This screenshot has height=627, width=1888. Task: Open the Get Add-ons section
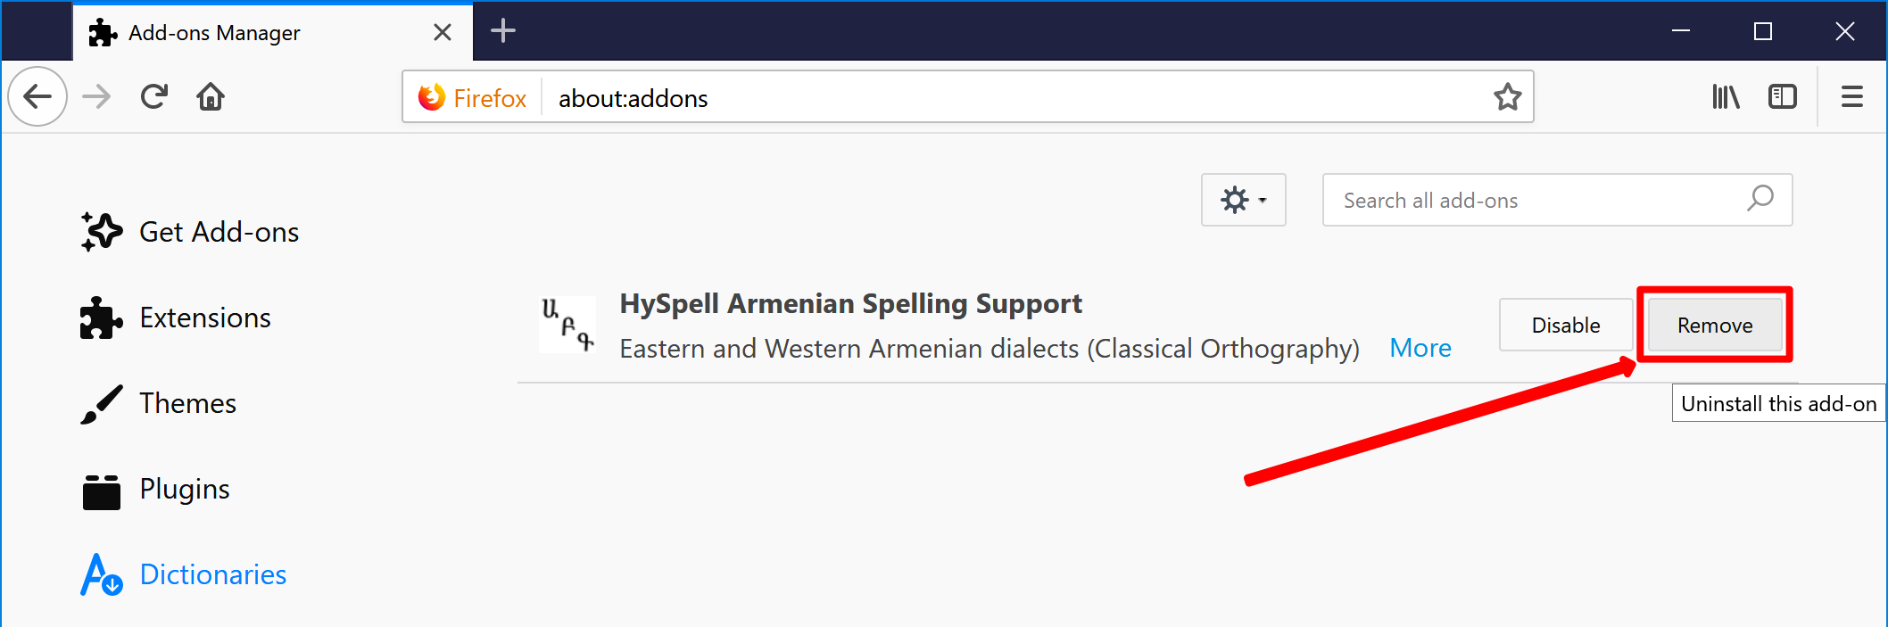coord(190,232)
